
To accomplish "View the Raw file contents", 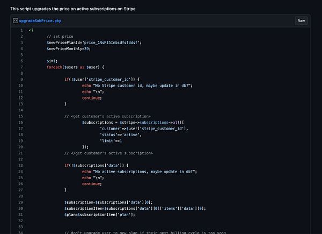I will point(301,21).
